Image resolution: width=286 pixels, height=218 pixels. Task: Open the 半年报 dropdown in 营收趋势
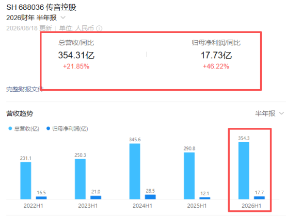(x=269, y=113)
